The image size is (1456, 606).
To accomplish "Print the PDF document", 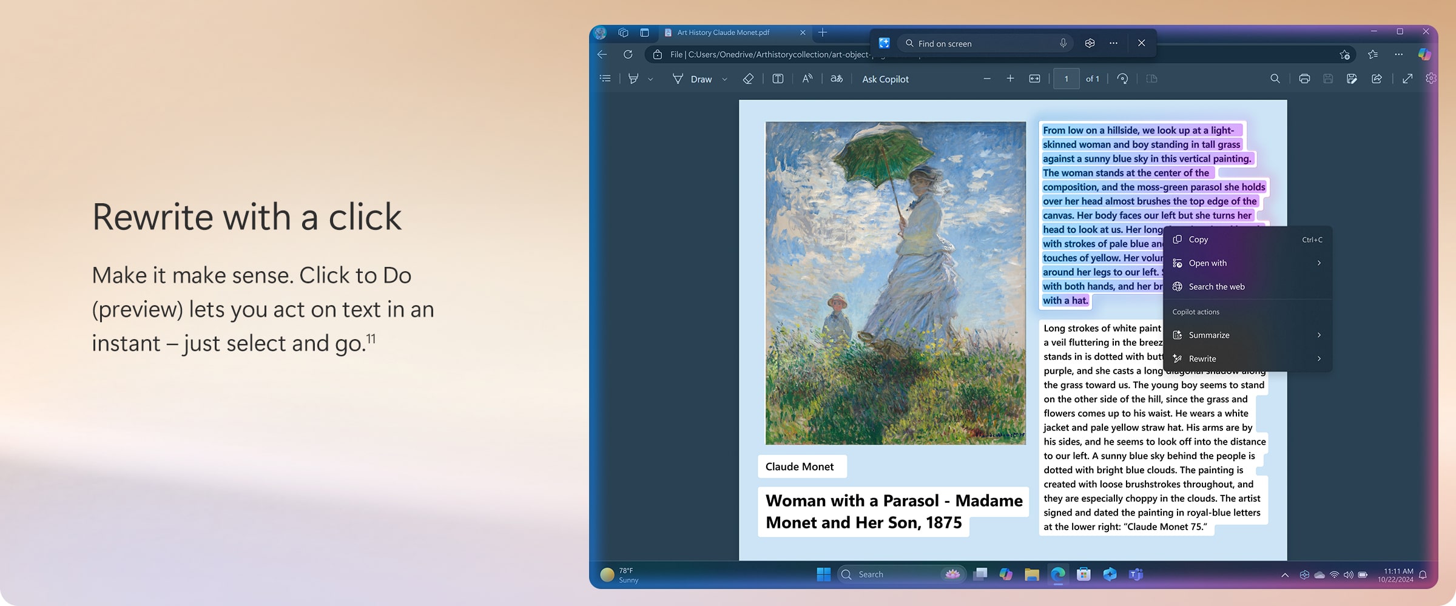I will pyautogui.click(x=1304, y=79).
